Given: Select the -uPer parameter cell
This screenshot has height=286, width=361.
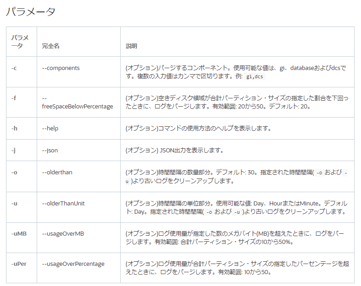Looking at the screenshot, I should (22, 268).
